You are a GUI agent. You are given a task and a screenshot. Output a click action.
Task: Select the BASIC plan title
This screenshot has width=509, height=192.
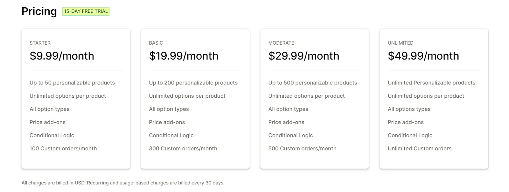(156, 43)
